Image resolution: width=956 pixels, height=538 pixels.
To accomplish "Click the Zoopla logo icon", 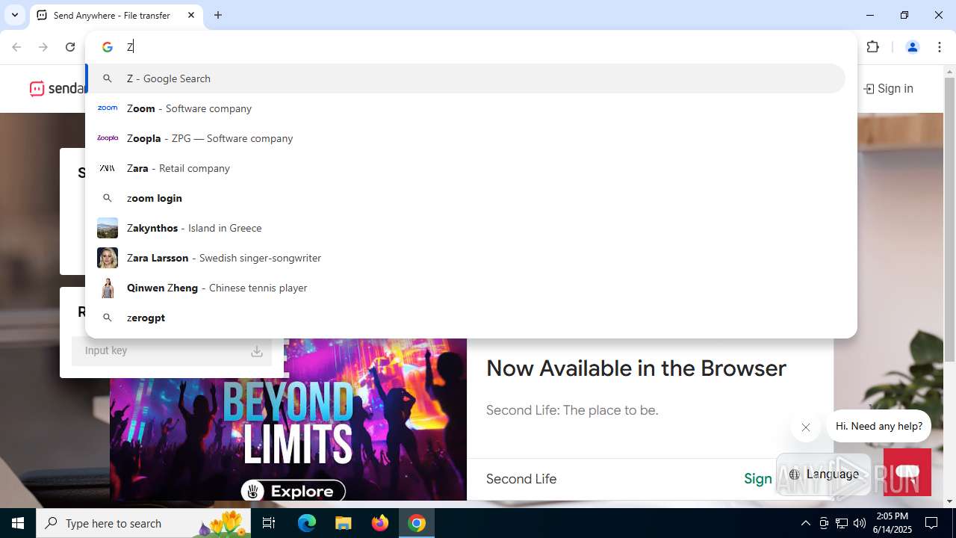I will [108, 138].
